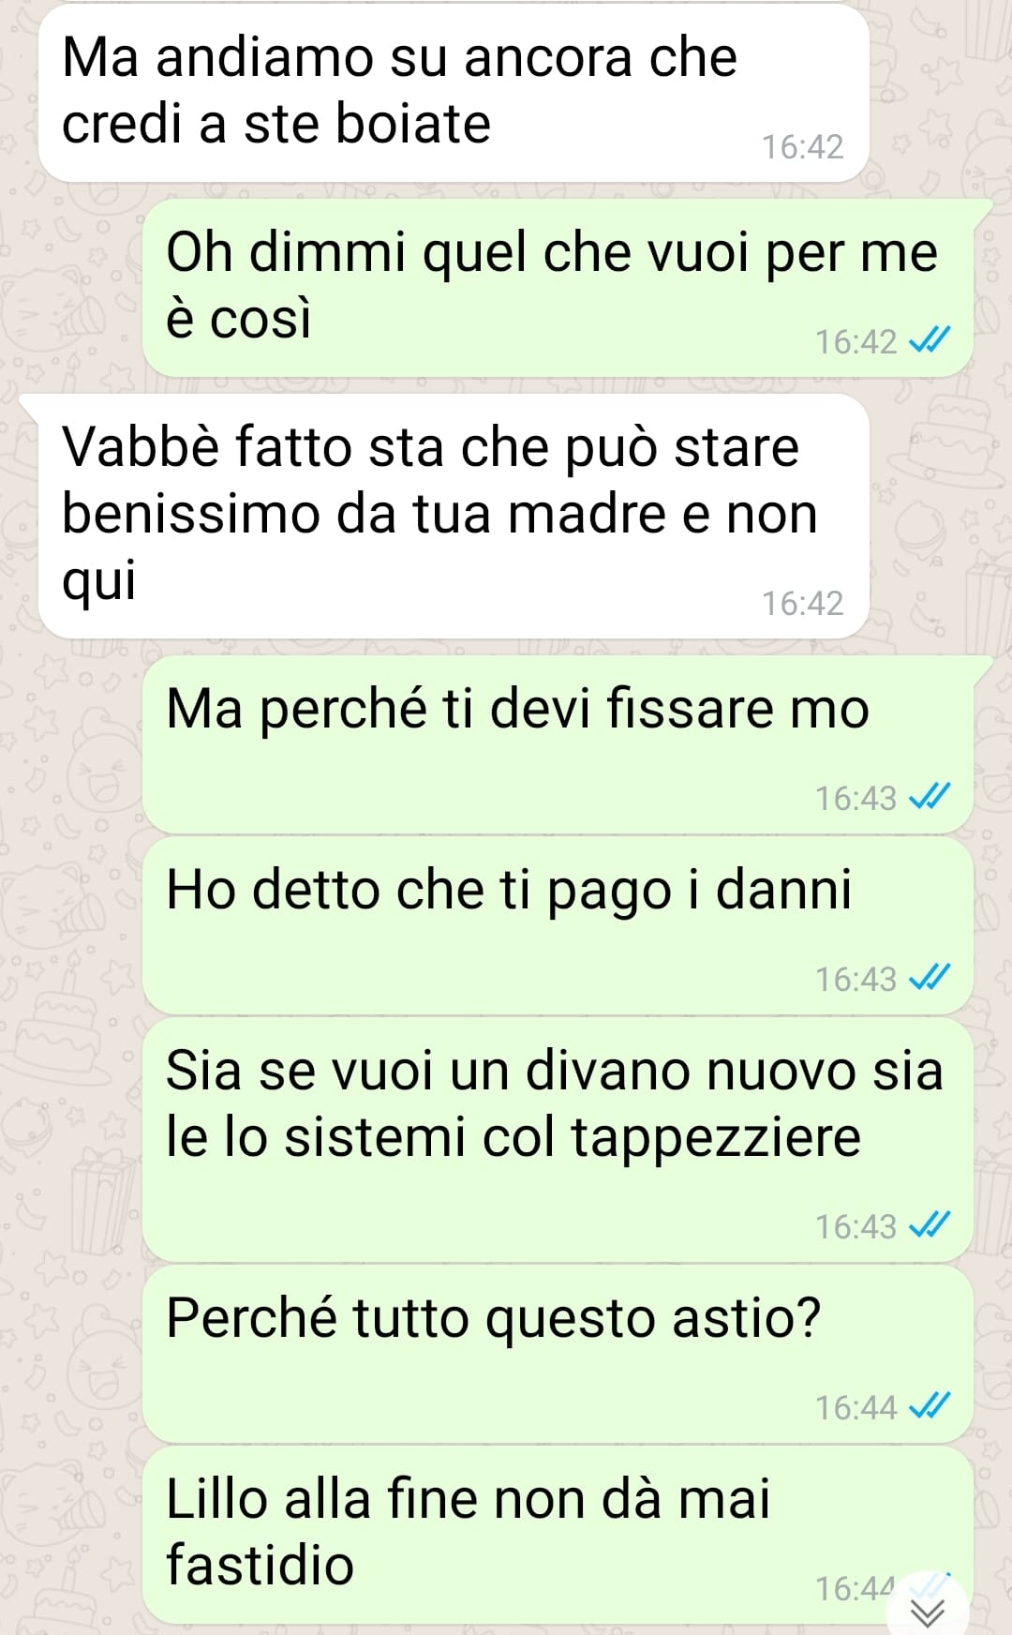Tap the 'Lillo alla fine non dà mai fastidio' message
Image resolution: width=1012 pixels, height=1635 pixels.
(x=558, y=1535)
